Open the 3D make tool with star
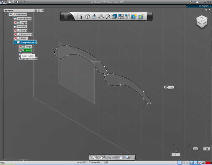Viewport: 212px width, 165px height. coord(134,16)
